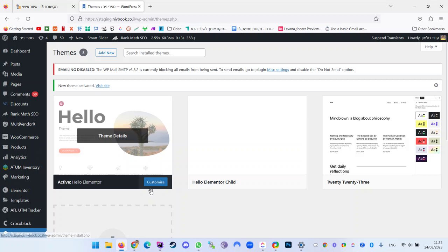Open Photoshop from the taskbar

click(288, 245)
